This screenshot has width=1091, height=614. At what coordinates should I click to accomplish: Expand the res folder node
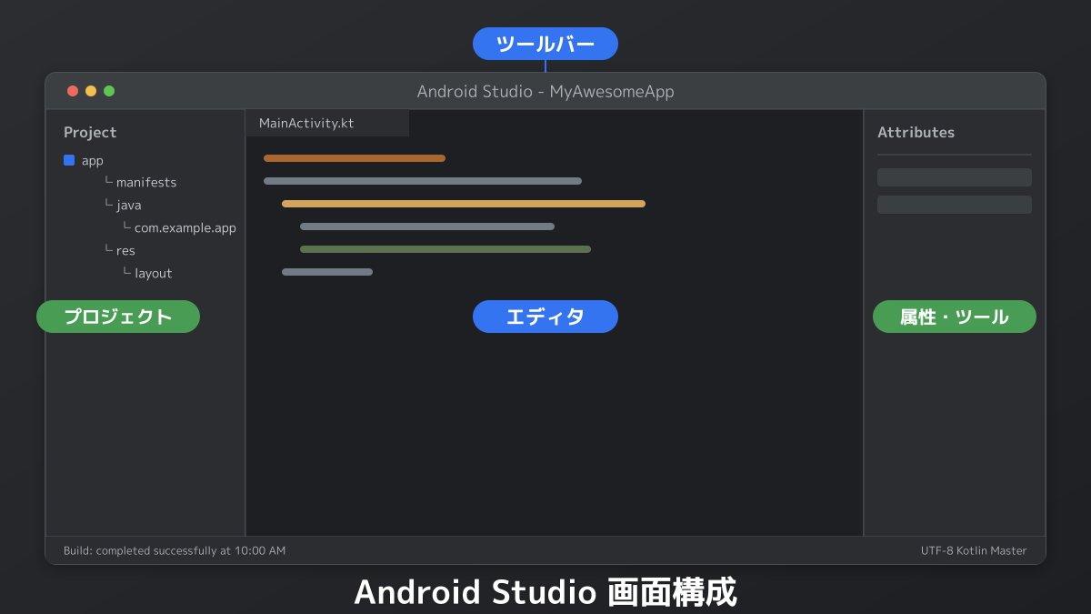coord(125,251)
